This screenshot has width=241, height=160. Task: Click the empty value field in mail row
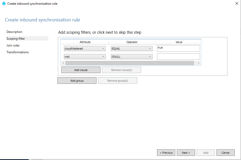[178, 56]
